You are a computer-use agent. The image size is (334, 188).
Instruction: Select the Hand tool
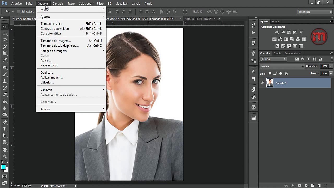click(x=5, y=150)
